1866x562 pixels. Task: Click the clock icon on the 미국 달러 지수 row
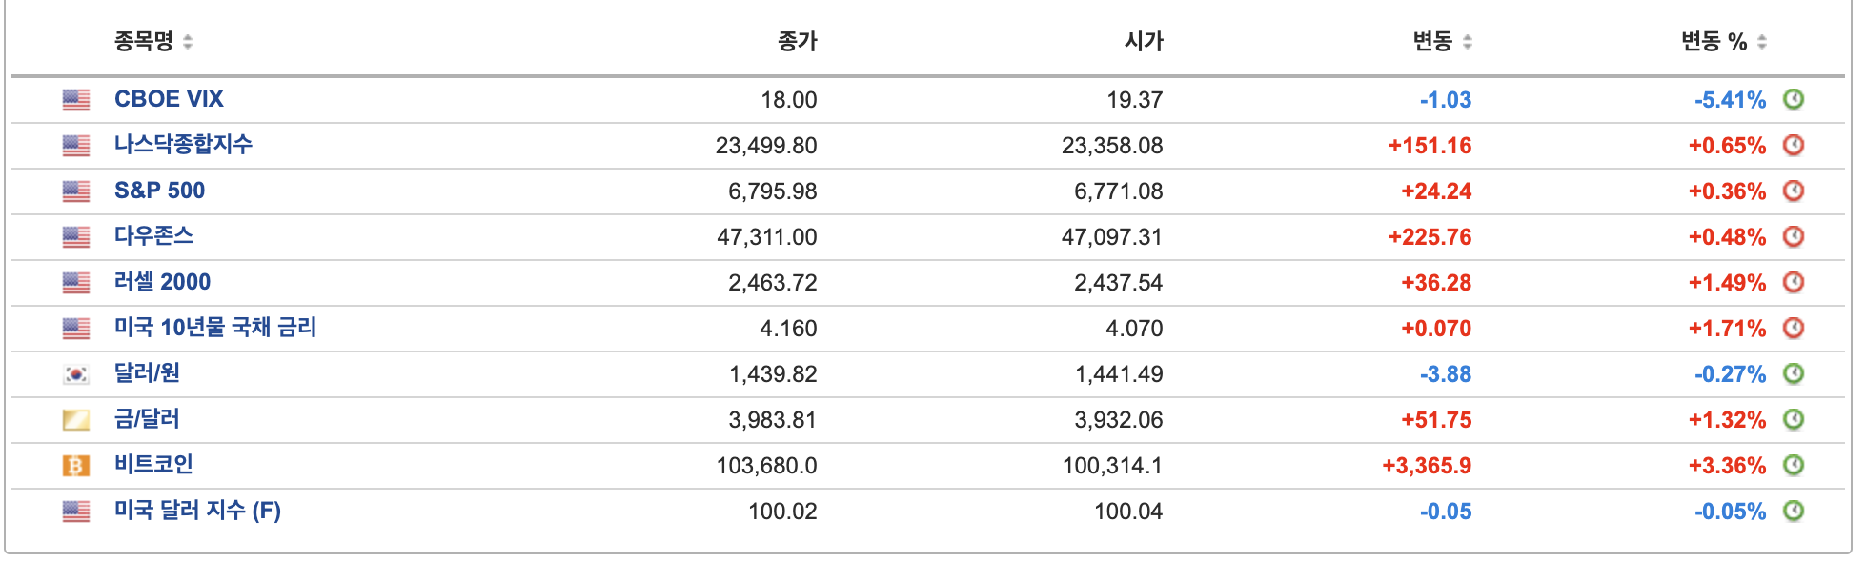point(1795,510)
